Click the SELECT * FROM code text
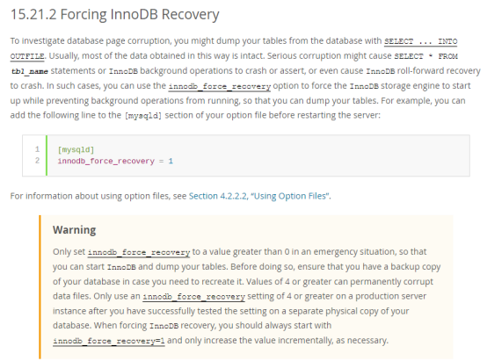 tap(425, 56)
